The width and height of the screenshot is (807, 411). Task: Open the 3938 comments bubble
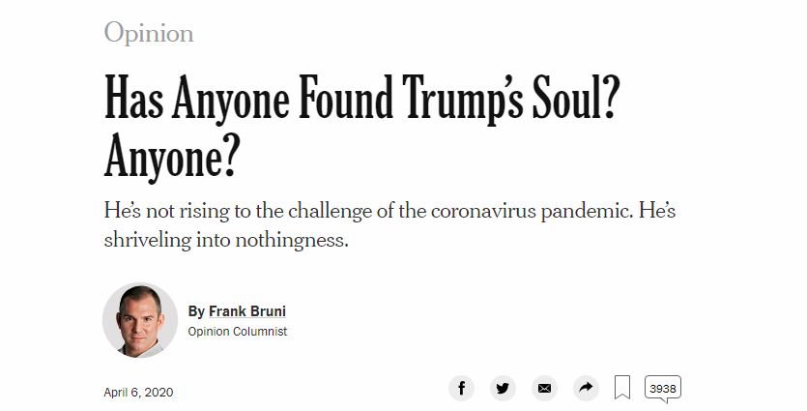(x=663, y=389)
